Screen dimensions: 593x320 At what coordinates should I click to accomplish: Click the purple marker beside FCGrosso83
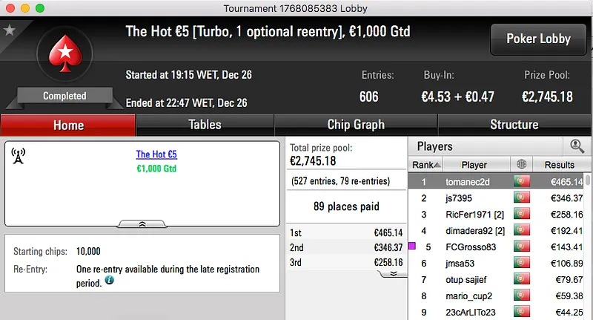tap(412, 246)
